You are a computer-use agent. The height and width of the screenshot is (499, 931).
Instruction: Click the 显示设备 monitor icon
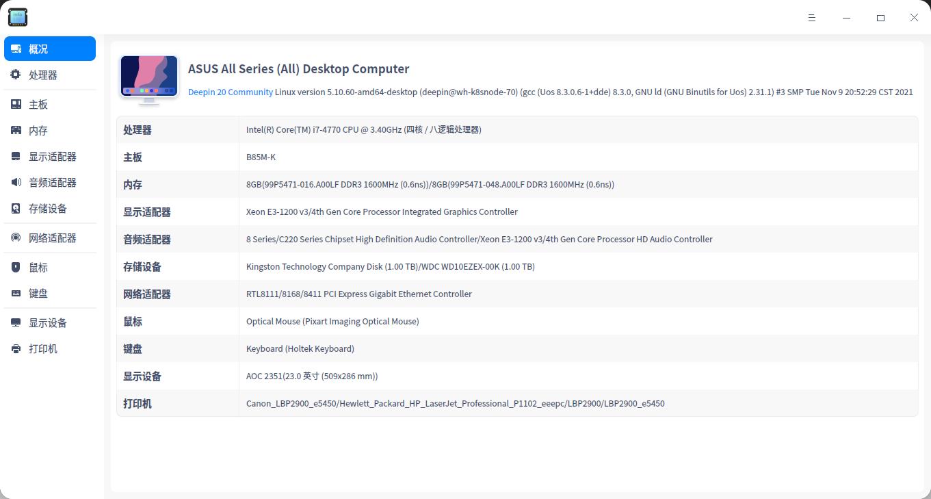[16, 322]
